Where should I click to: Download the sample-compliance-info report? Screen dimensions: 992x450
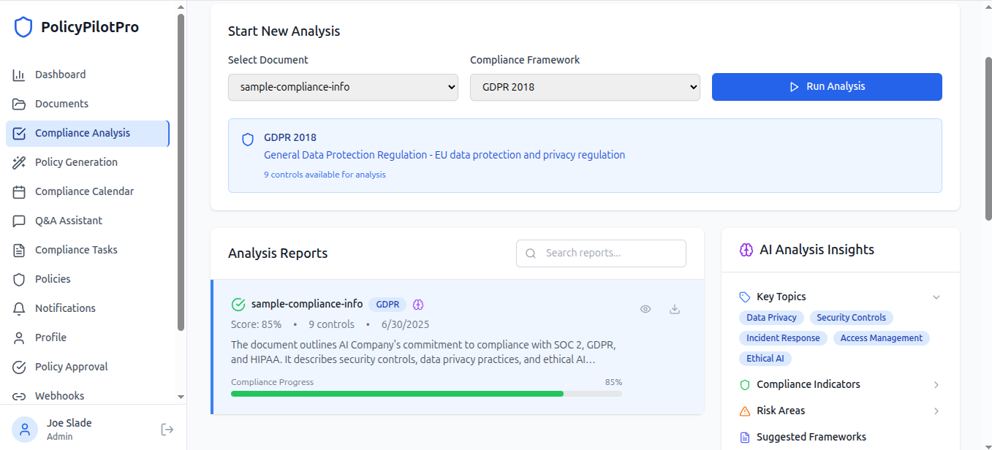point(675,309)
